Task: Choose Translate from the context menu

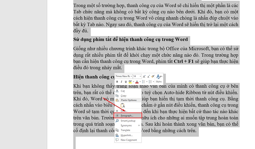Action: pos(128,130)
